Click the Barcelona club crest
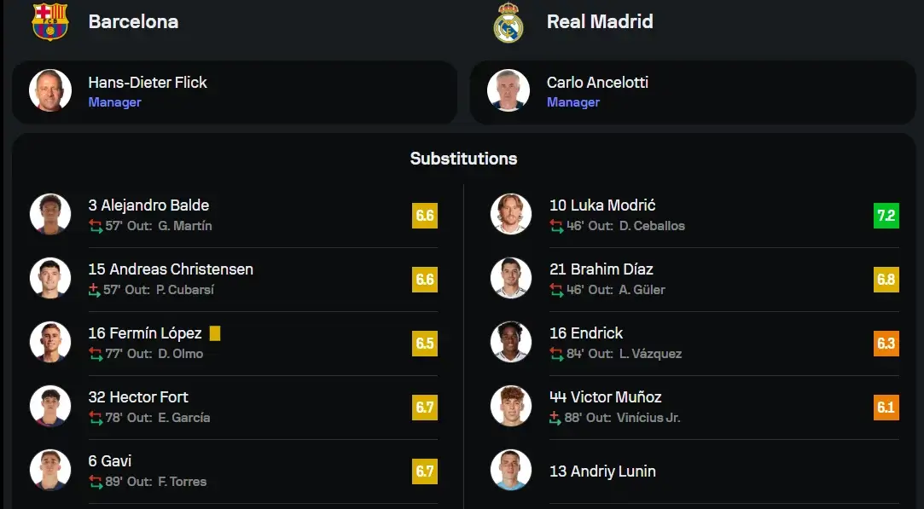The image size is (924, 509). point(50,22)
